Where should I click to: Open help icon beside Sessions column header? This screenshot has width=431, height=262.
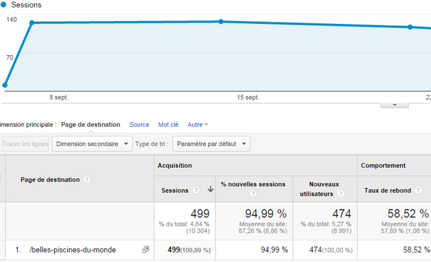196,190
